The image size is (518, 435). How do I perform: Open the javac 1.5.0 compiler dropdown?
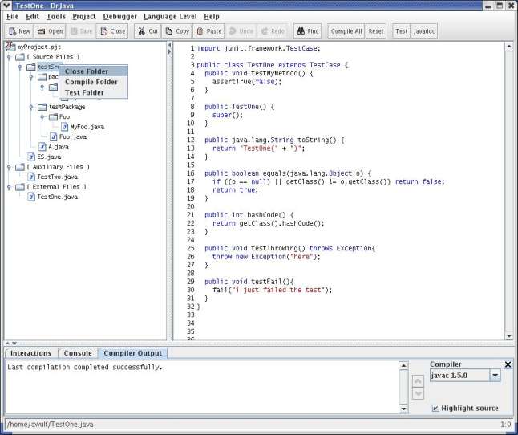[496, 376]
